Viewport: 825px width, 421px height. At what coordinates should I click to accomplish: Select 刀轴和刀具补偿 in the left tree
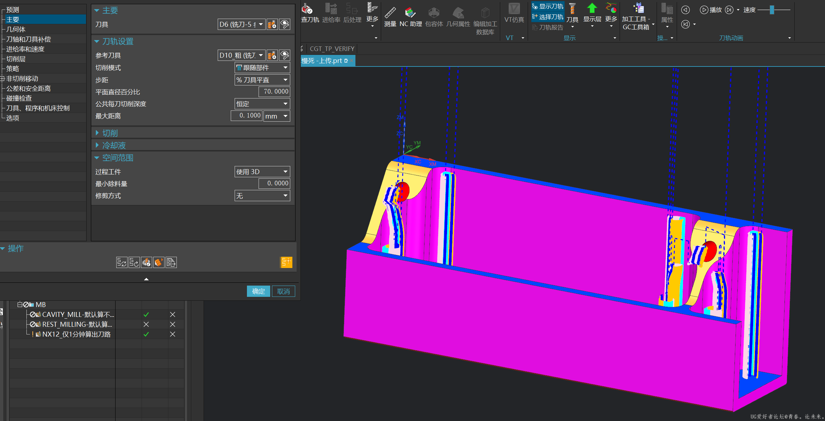pos(29,39)
